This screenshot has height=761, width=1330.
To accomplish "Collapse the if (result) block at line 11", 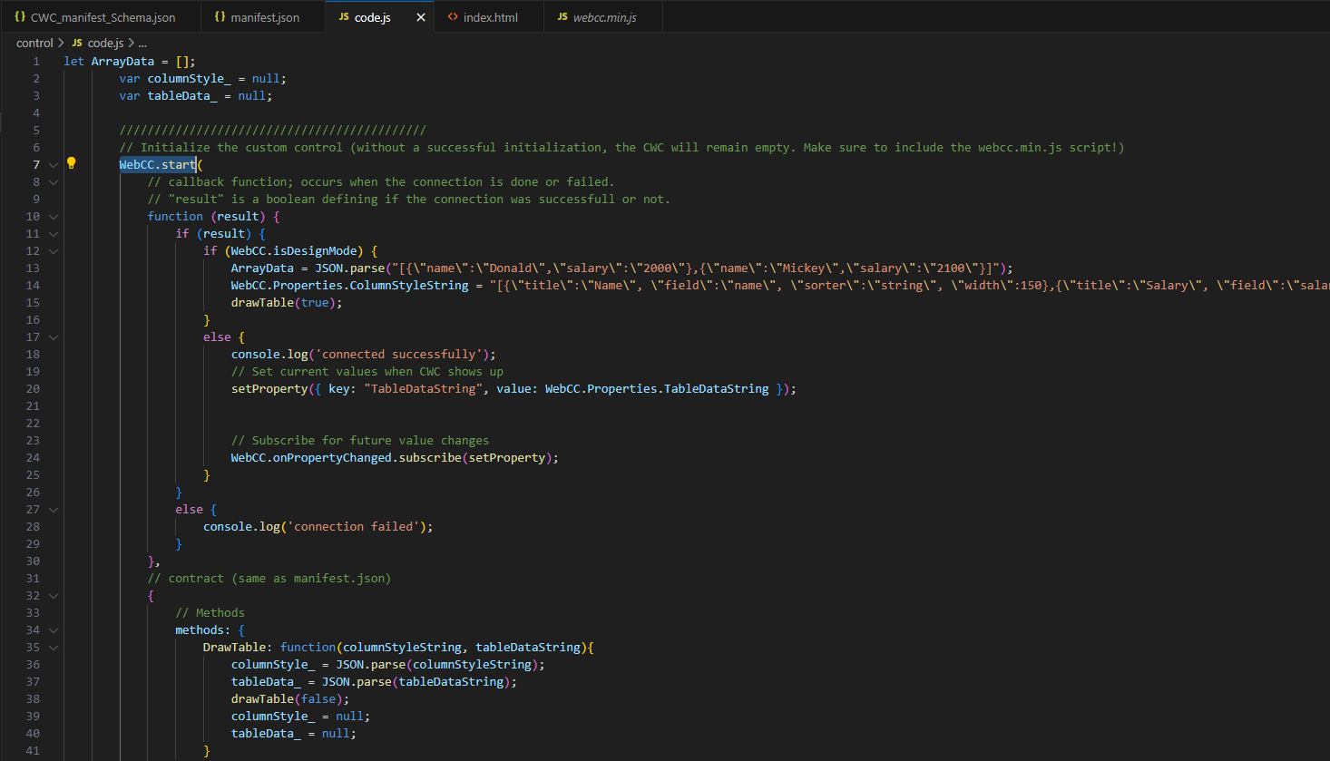I will (x=54, y=234).
